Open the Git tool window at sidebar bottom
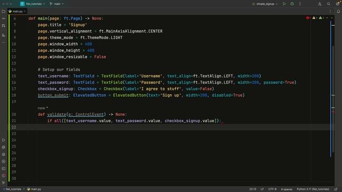The height and width of the screenshot is (192, 342). pyautogui.click(x=4, y=182)
